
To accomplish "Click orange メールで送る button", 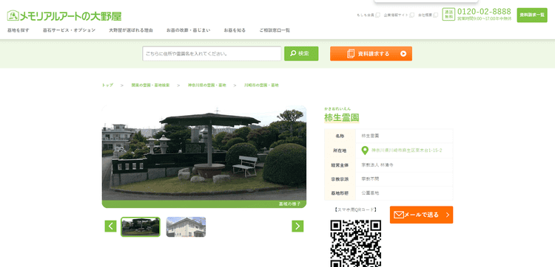I will (x=422, y=215).
